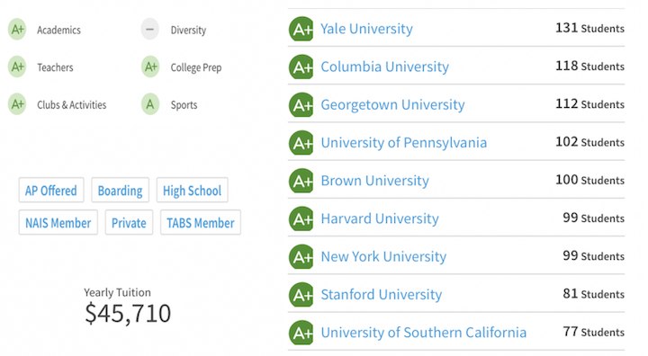Open the Georgetown University link
This screenshot has height=356, width=648.
point(392,104)
